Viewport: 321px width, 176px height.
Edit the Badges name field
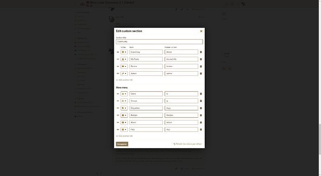146,115
